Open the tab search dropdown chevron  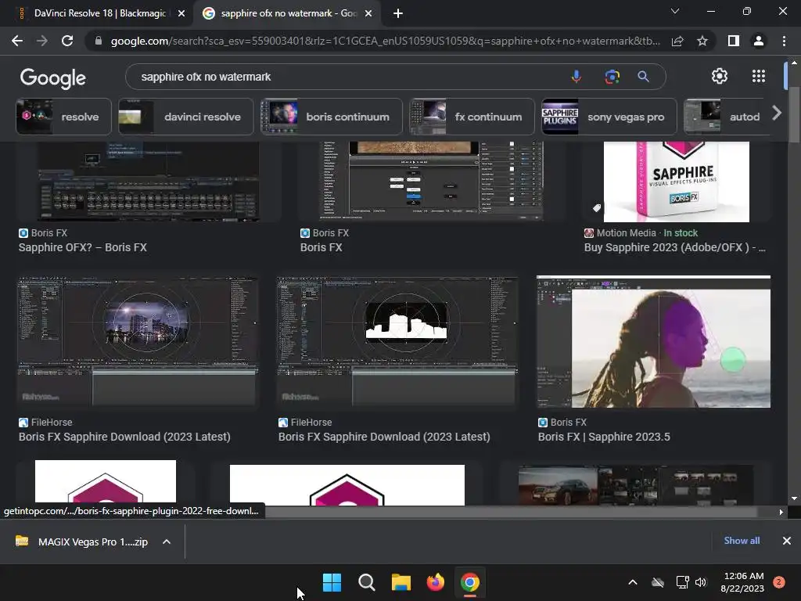675,11
